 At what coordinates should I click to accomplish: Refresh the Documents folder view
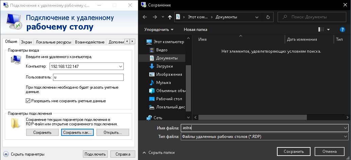pos(268,17)
